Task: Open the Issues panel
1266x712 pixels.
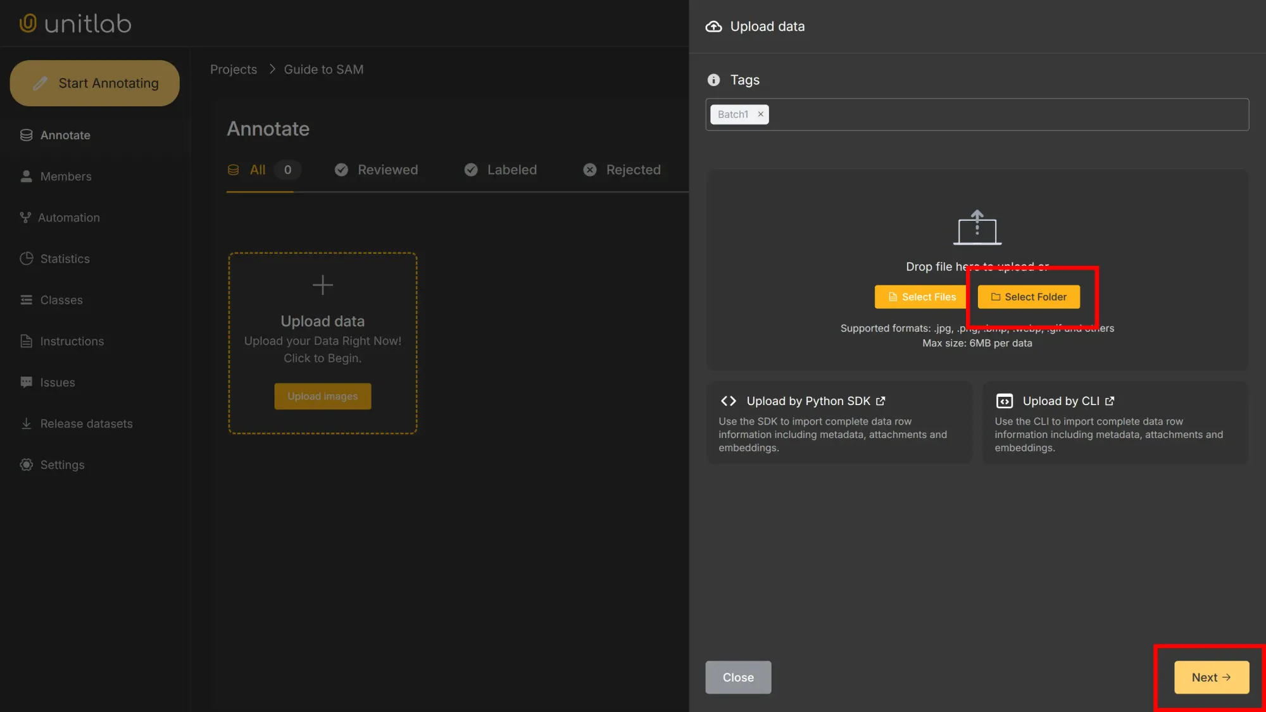Action: [x=57, y=382]
